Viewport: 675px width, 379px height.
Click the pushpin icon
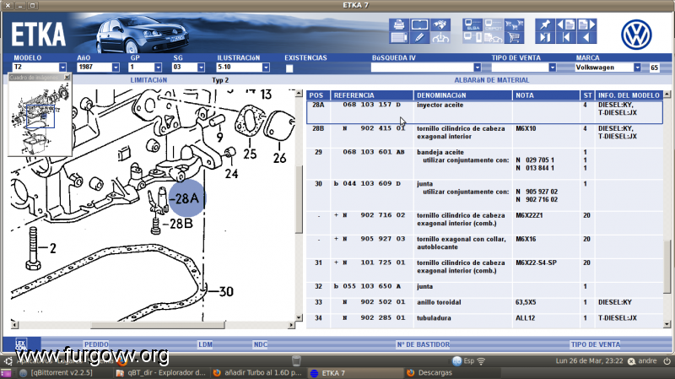[x=545, y=24]
